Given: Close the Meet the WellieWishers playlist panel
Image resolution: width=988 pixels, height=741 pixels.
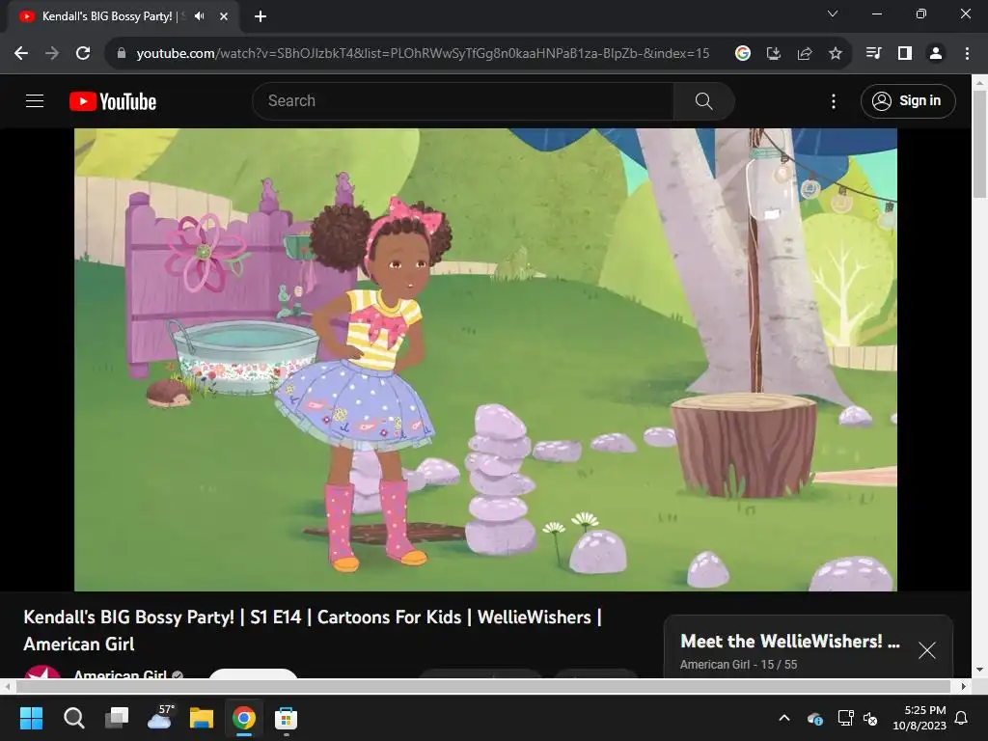Looking at the screenshot, I should click(x=927, y=650).
